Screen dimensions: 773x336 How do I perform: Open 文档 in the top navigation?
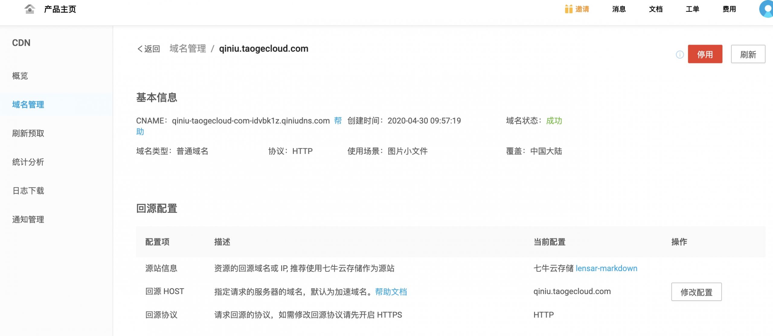[656, 9]
